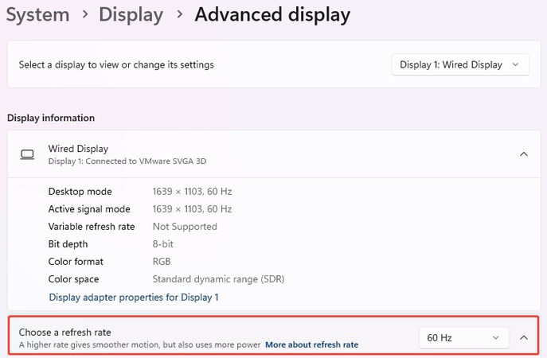
Task: Click the monitor icon beside Wired Display
Action: pos(27,154)
